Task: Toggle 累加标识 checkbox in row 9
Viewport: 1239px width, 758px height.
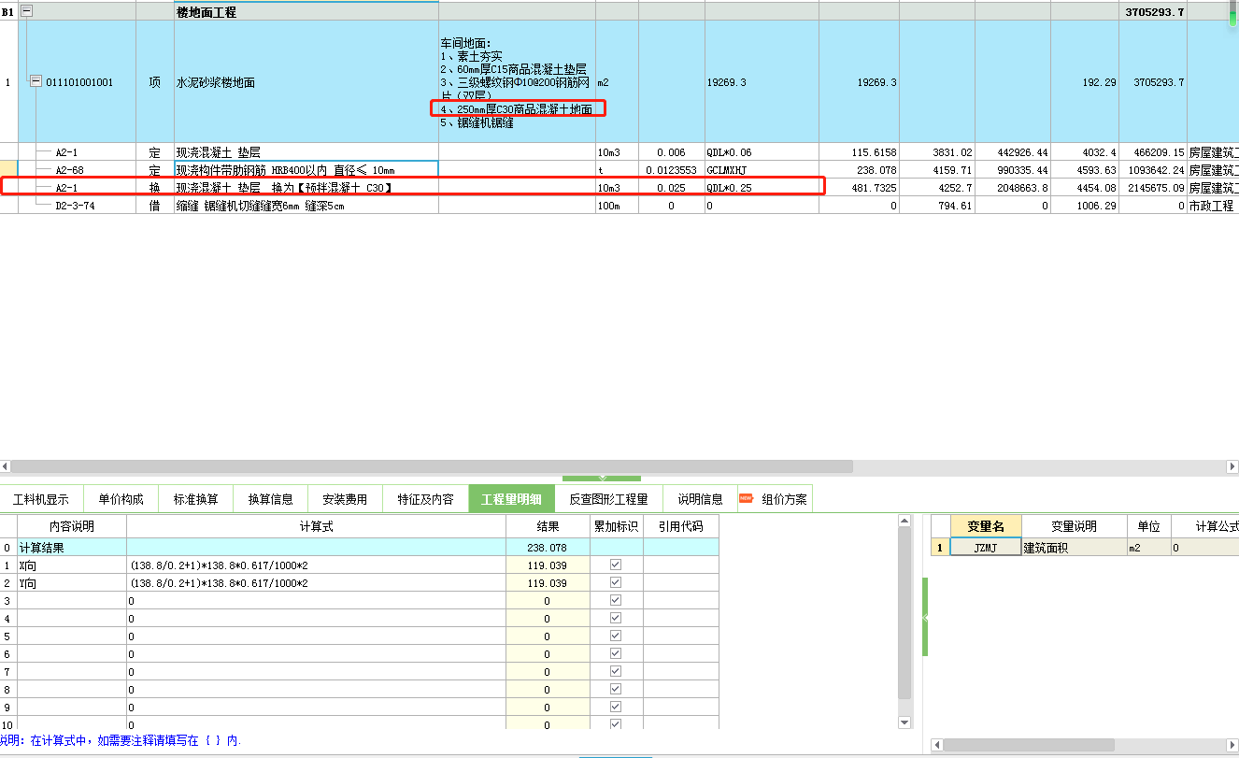Action: pyautogui.click(x=615, y=707)
